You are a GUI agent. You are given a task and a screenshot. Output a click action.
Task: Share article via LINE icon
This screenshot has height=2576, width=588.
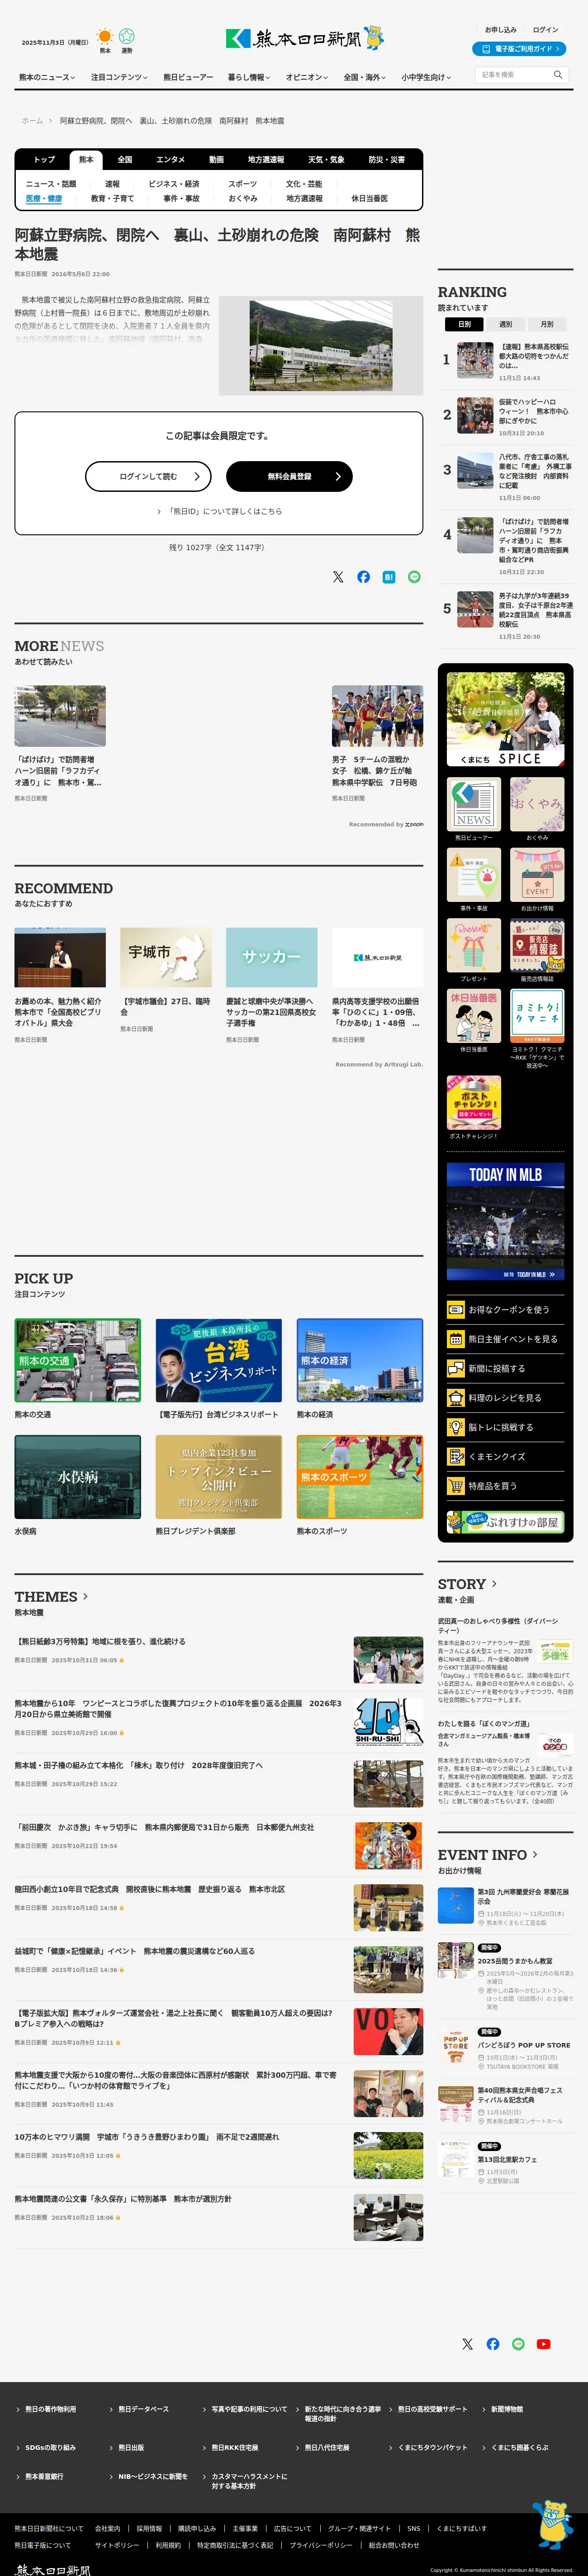click(x=414, y=577)
